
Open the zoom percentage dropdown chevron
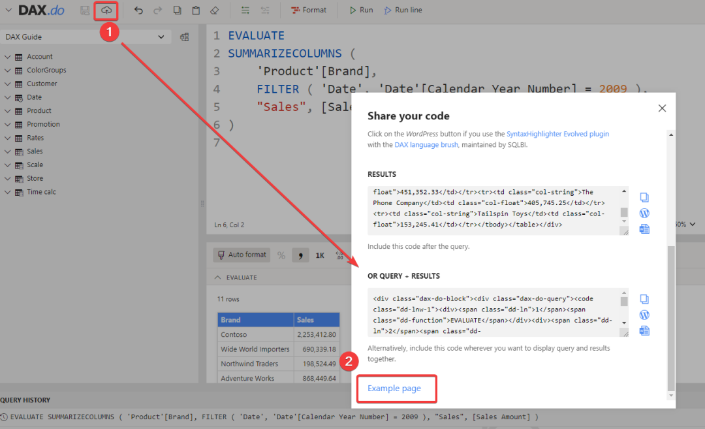693,224
